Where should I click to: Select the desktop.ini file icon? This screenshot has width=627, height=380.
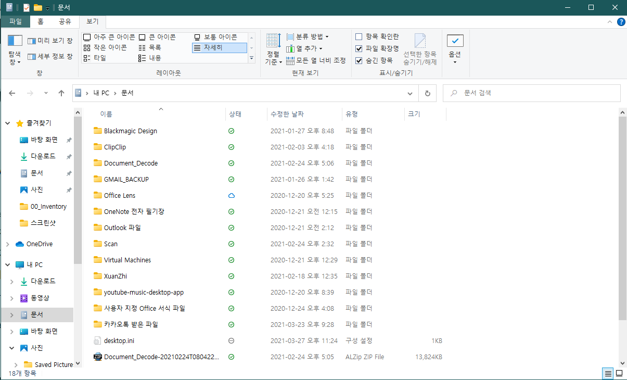pos(98,340)
